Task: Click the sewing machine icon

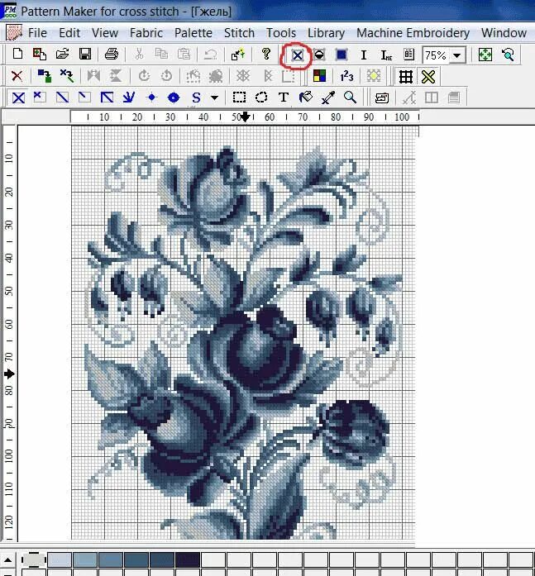Action: point(382,98)
